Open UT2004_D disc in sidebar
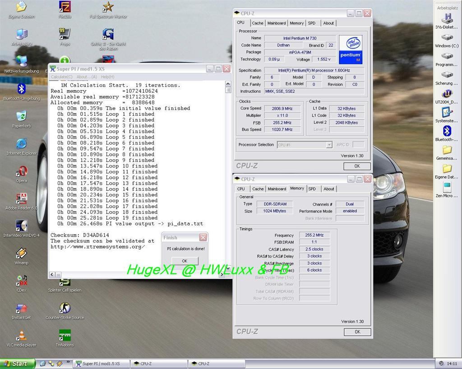 447,96
